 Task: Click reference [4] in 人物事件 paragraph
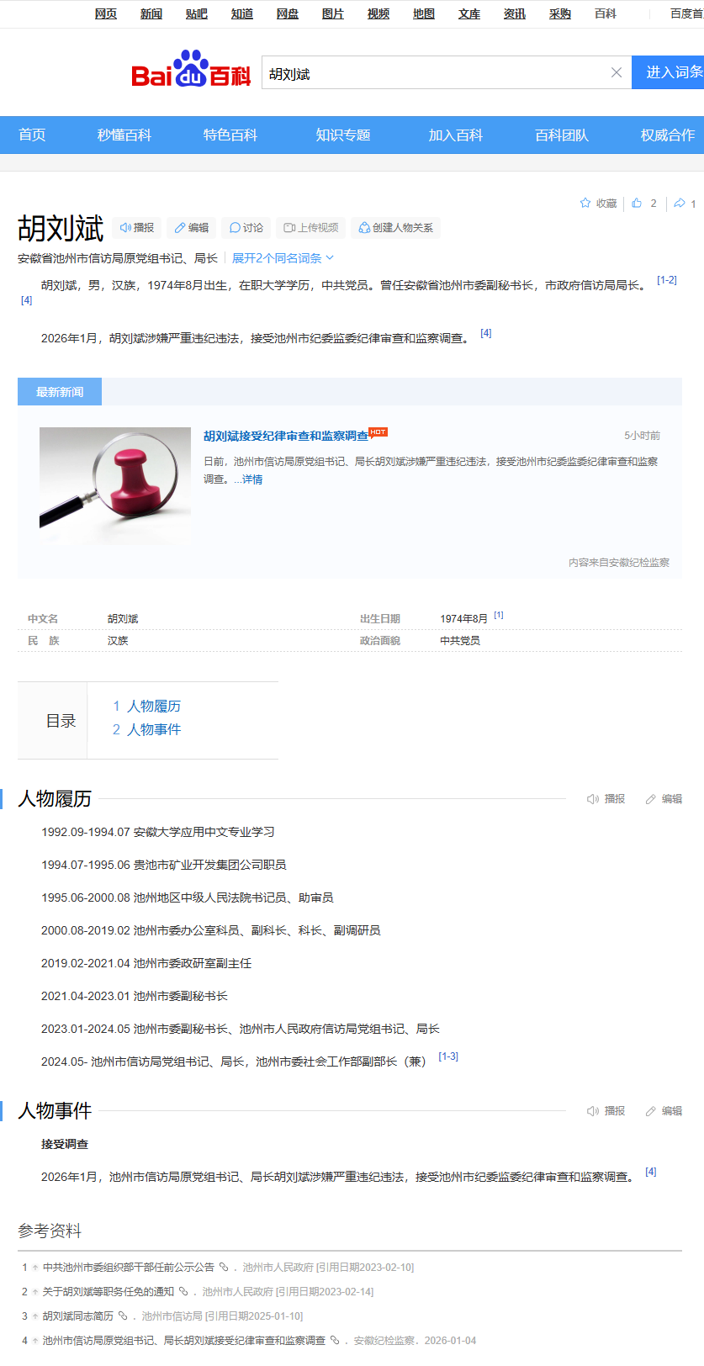click(x=651, y=1172)
